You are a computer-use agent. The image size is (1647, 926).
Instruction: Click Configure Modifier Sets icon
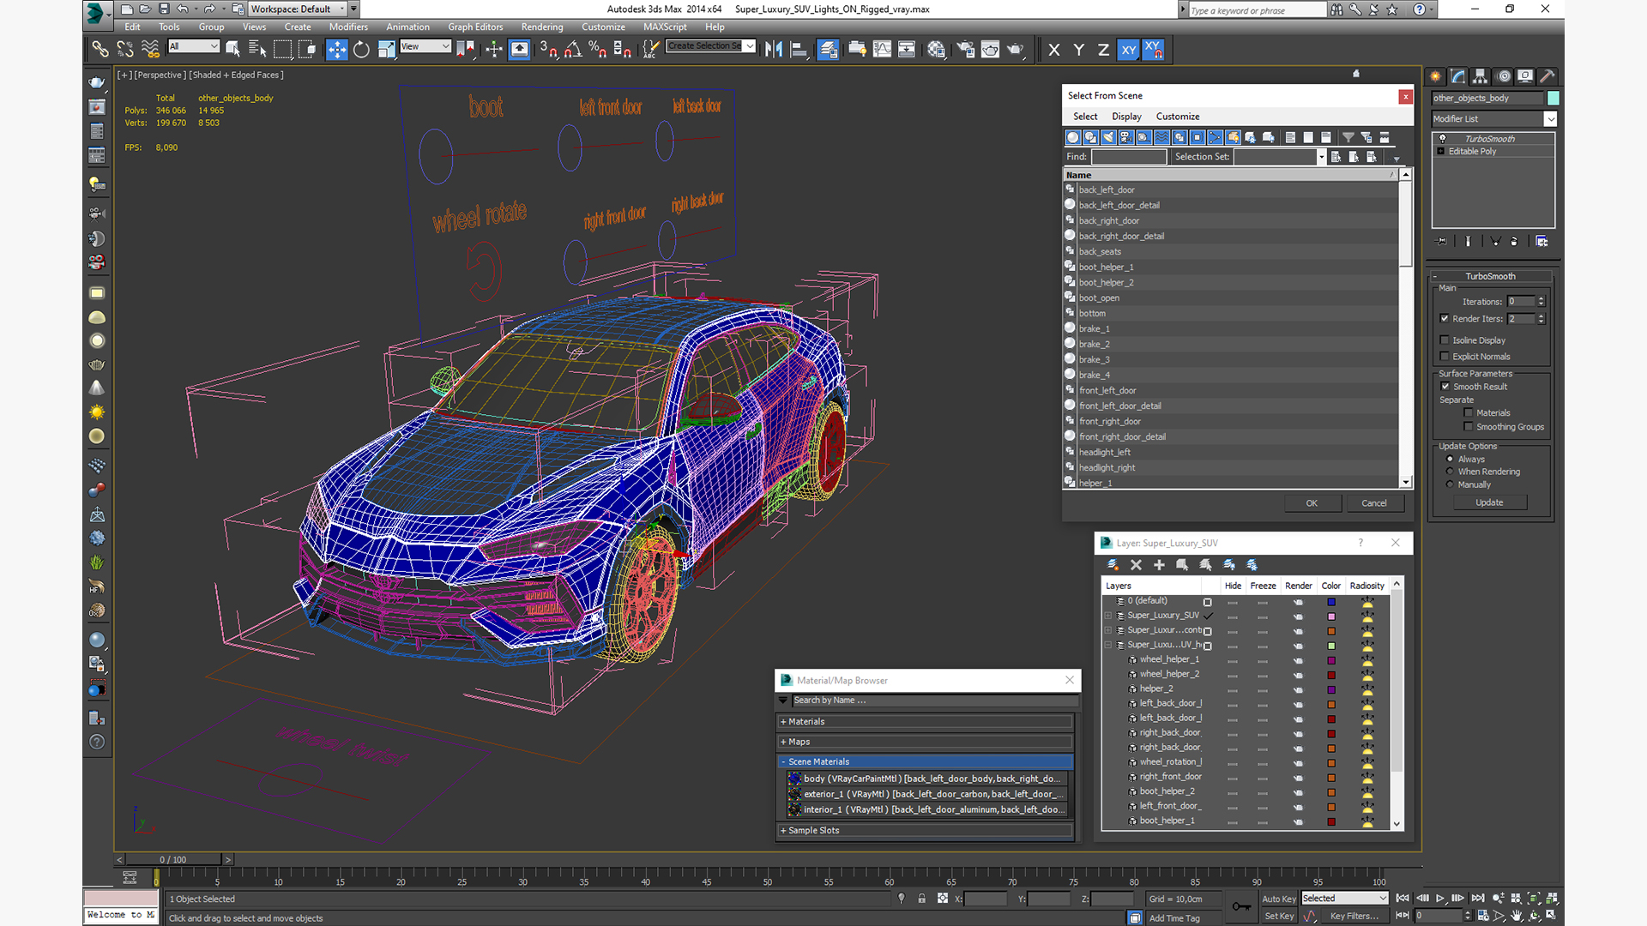[1541, 242]
